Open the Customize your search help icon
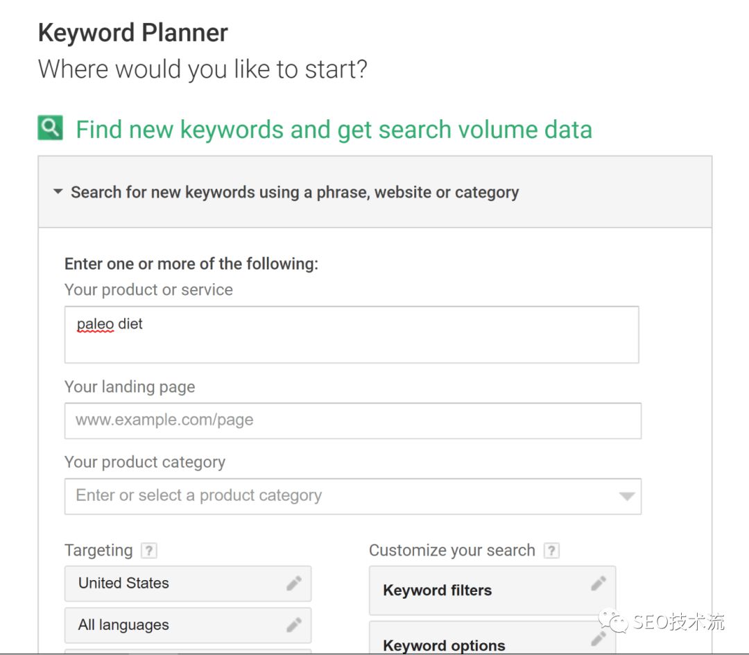 (x=551, y=551)
